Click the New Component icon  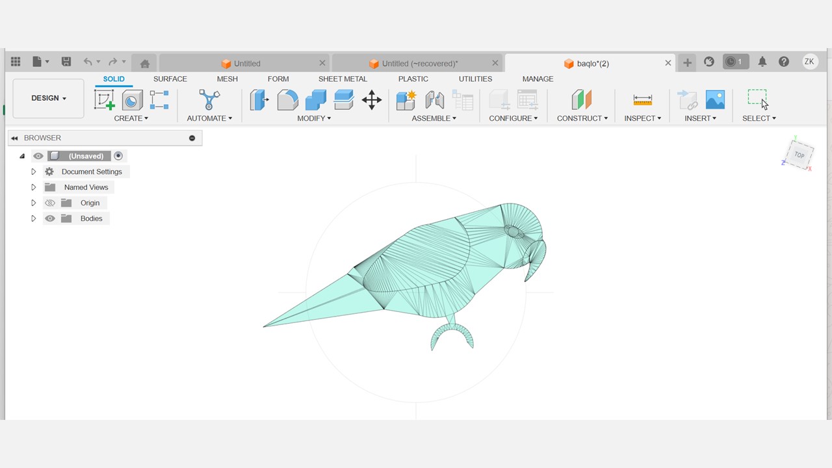[x=406, y=99]
